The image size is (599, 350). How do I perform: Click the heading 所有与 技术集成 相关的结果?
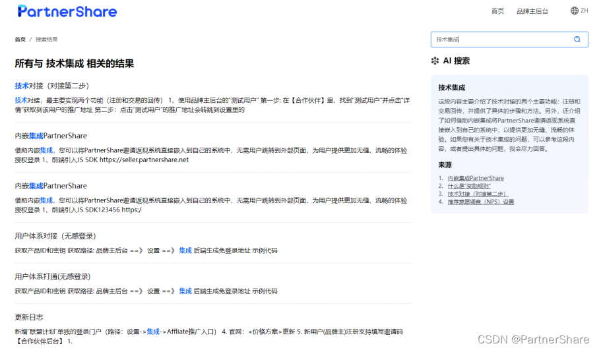point(75,63)
